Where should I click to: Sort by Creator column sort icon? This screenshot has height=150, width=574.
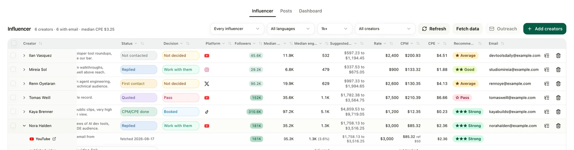tap(41, 43)
